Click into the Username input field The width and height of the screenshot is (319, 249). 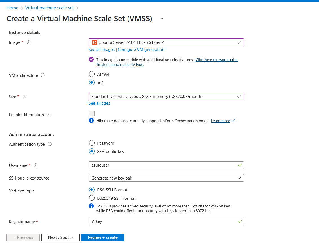pos(166,165)
